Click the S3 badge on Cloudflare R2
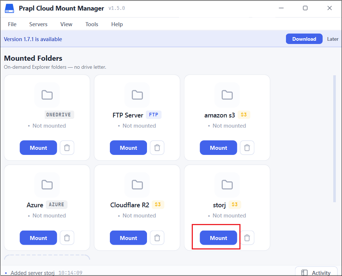Viewport: 342px width, 276px height. [158, 204]
